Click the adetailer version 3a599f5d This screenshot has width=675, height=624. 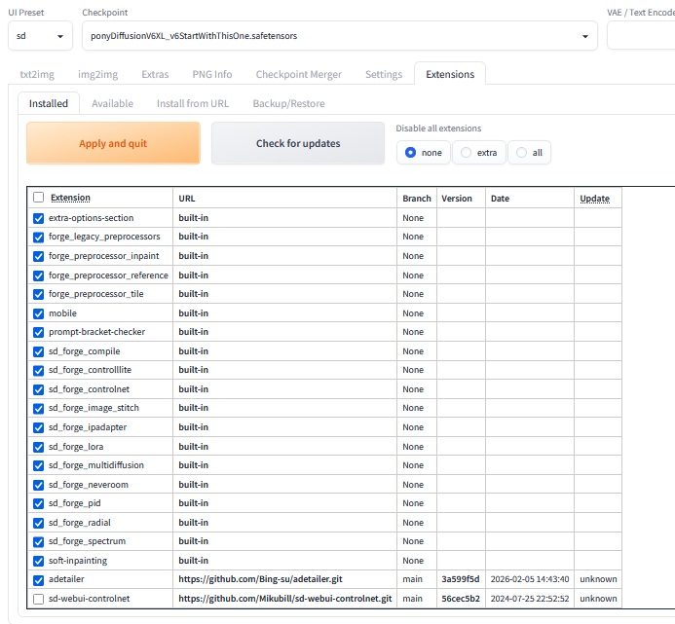(x=460, y=579)
